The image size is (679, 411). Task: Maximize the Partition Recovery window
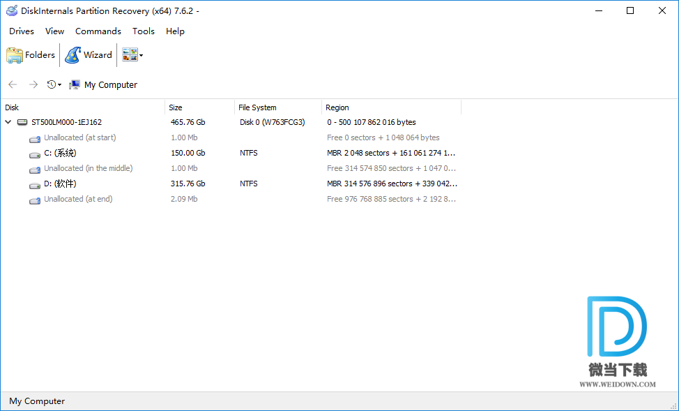630,11
